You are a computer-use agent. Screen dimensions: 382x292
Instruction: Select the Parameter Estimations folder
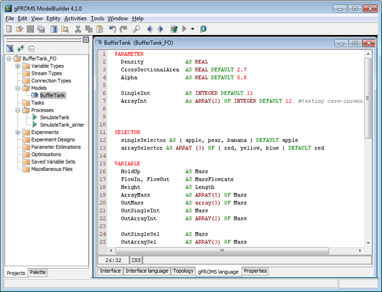56,147
